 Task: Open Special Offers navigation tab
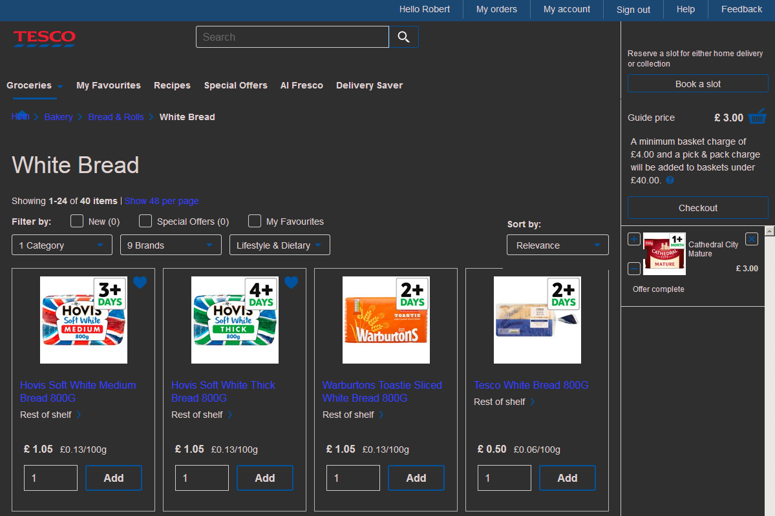236,85
